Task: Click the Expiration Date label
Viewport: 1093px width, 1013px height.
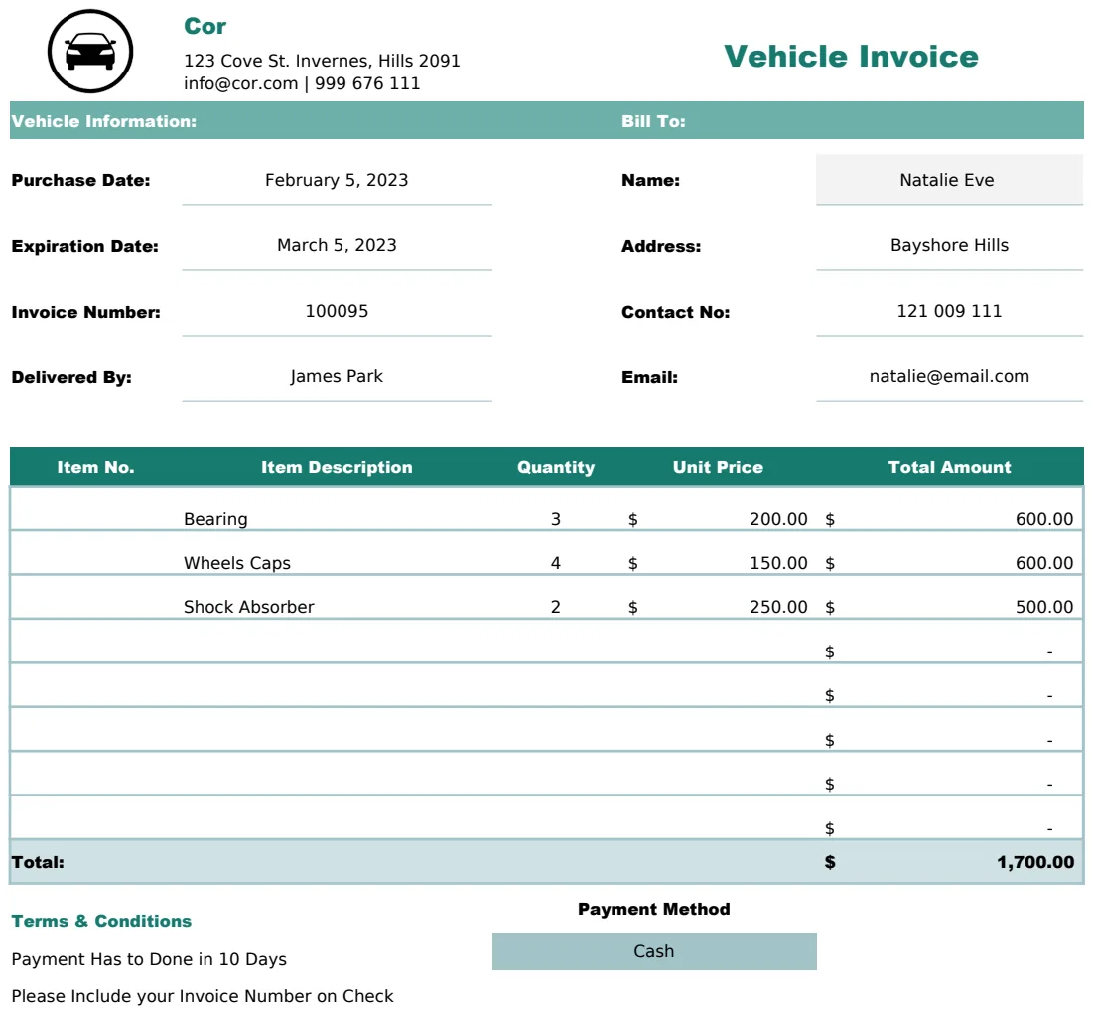Action: pos(85,247)
